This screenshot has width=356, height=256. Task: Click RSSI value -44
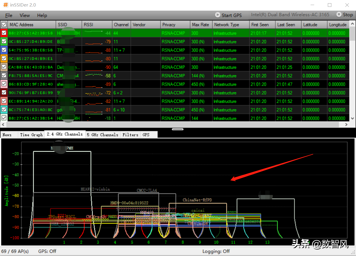pyautogui.click(x=108, y=33)
